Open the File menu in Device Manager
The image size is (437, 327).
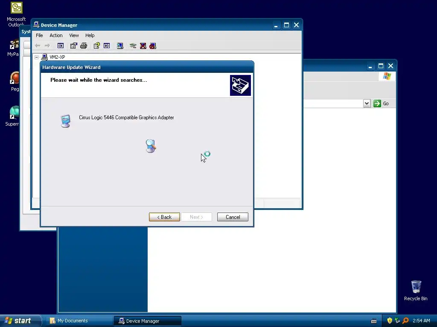tap(39, 35)
